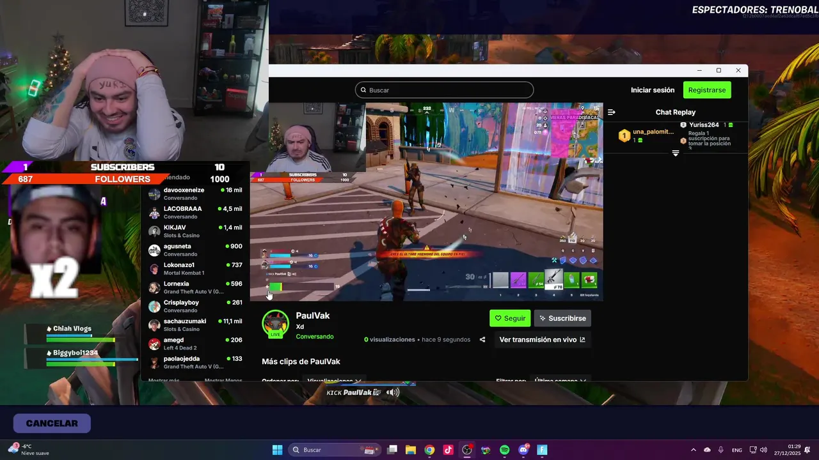The image size is (819, 460).
Task: Toggle follow with the Seguir button
Action: [510, 318]
